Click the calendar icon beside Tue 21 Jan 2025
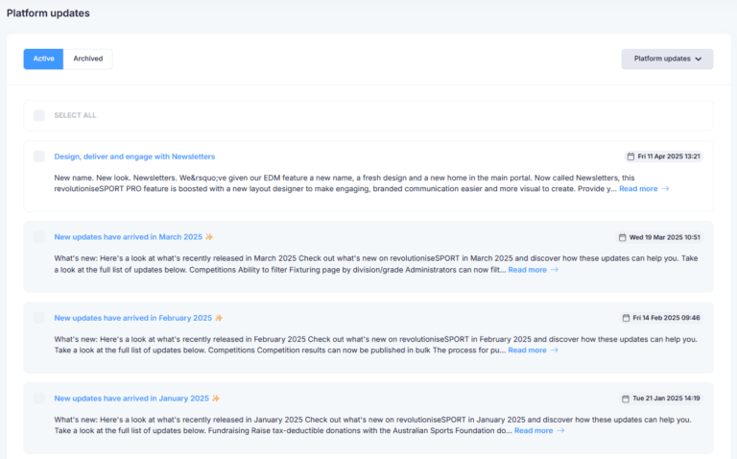This screenshot has width=737, height=459. [x=626, y=399]
